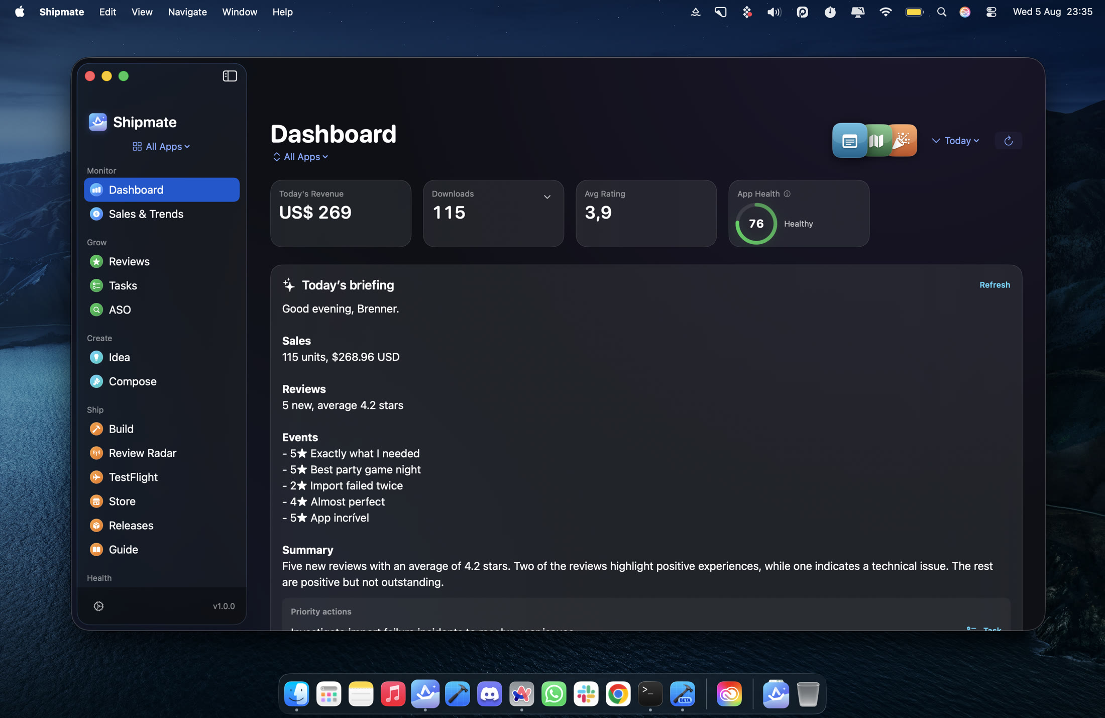Open the Compose section
The height and width of the screenshot is (718, 1105).
click(162, 381)
